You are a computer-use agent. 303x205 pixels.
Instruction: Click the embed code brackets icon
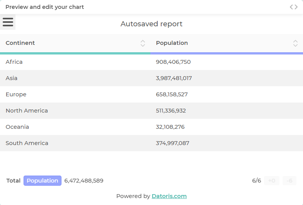[294, 7]
